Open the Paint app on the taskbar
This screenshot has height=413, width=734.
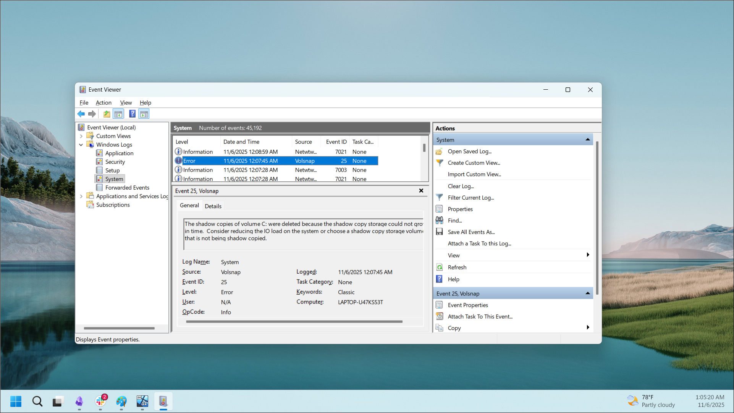pos(121,402)
